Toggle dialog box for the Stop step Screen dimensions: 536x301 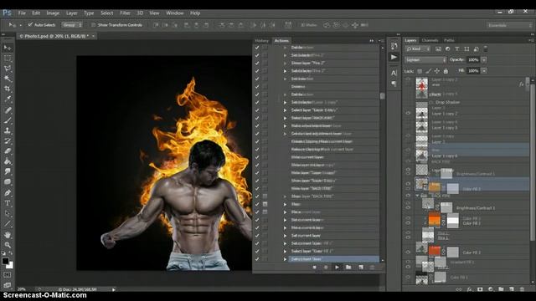coord(265,204)
